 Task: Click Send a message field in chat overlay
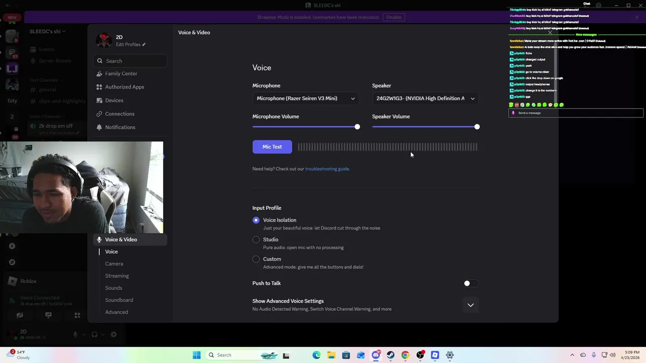(576, 113)
